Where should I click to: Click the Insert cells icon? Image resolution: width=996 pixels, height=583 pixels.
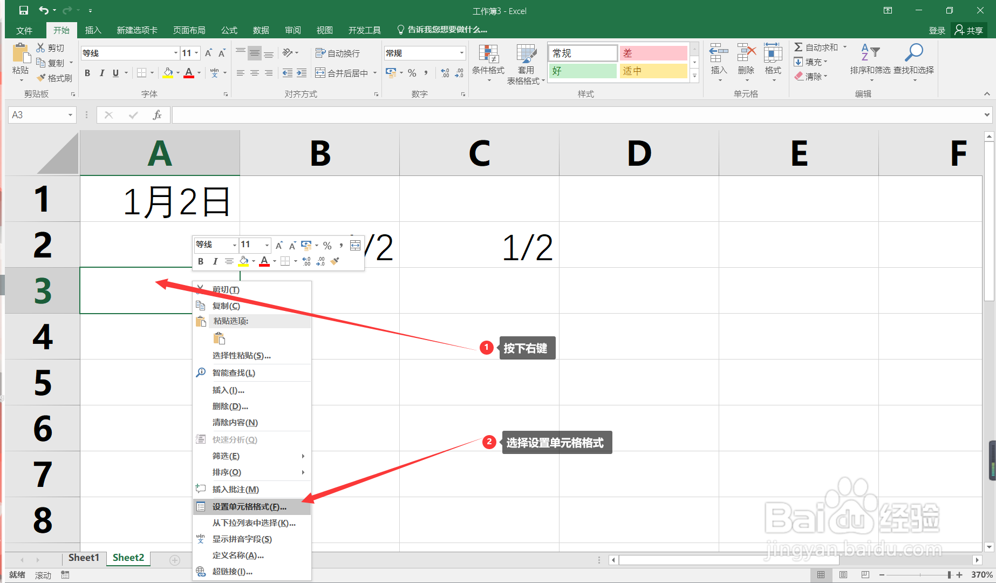[719, 53]
